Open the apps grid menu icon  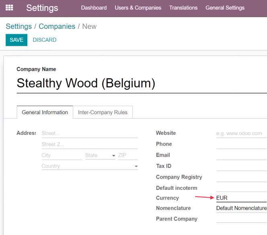click(9, 8)
